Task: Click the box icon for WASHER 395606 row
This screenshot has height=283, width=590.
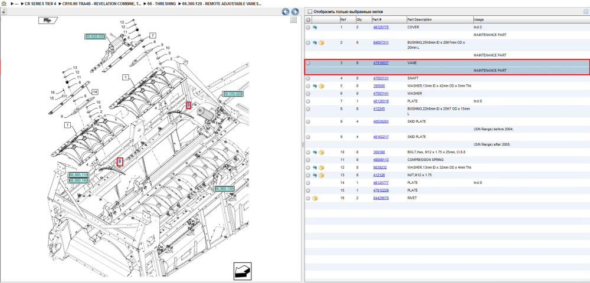Action: pos(322,86)
